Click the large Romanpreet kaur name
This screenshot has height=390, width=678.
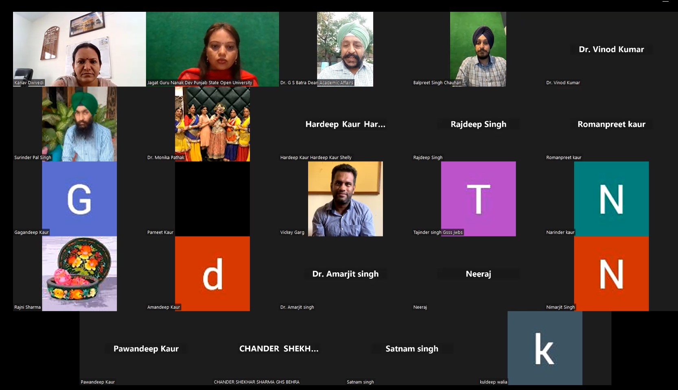pos(611,124)
